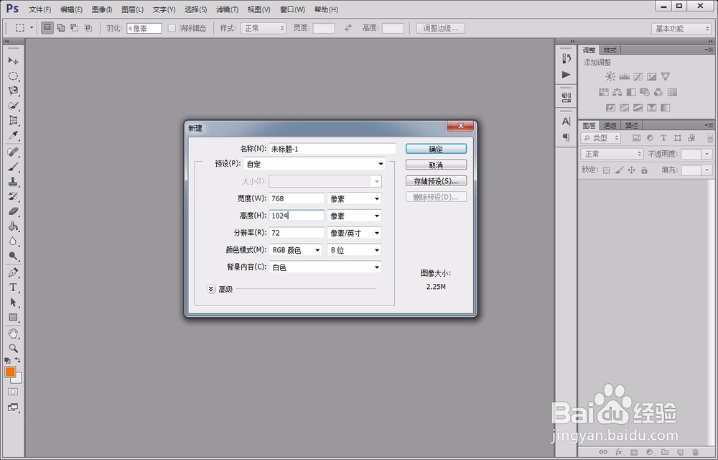Image resolution: width=718 pixels, height=460 pixels.
Task: Select the Hand tool
Action: [x=13, y=333]
